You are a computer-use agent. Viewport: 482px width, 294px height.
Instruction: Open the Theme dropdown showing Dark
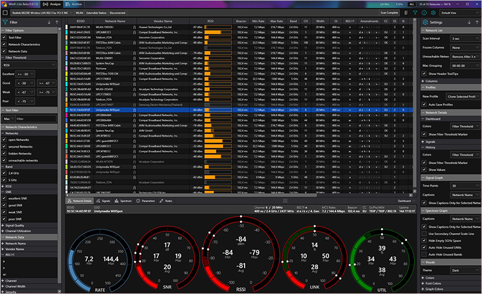pyautogui.click(x=464, y=270)
